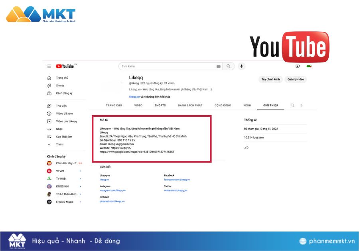Click the search magnifier button
Viewport: 359px width, 251px height.
[228, 66]
